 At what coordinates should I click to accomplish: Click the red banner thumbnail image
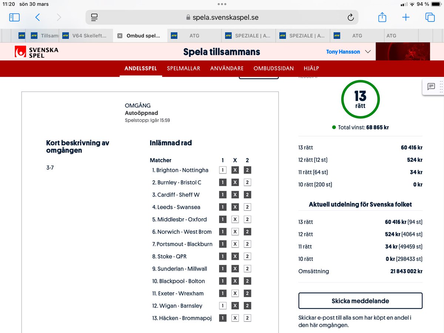403,51
